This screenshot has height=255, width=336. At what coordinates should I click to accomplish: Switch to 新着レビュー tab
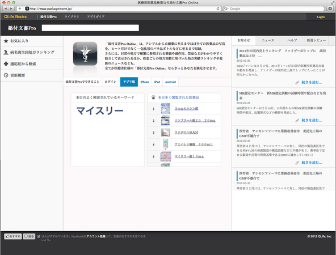click(316, 40)
